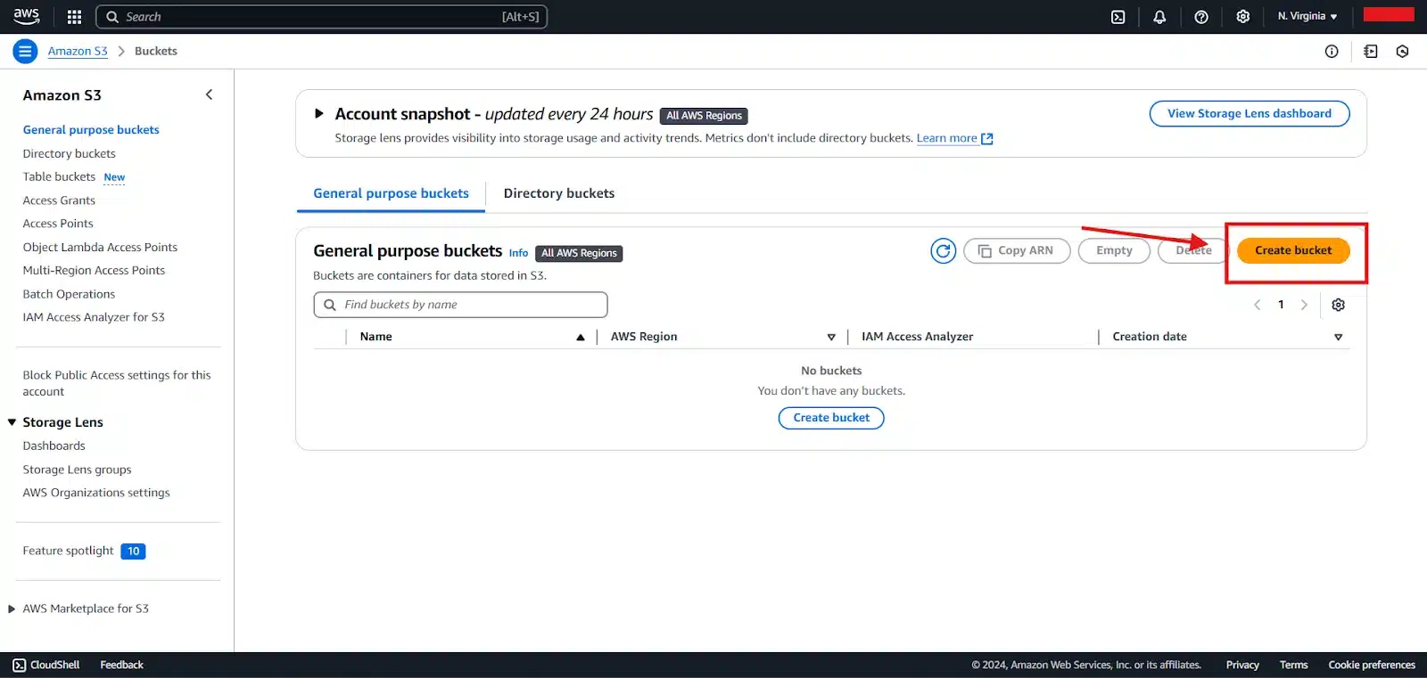Image resolution: width=1427 pixels, height=678 pixels.
Task: Click the CloudShell icon in footer
Action: click(20, 666)
